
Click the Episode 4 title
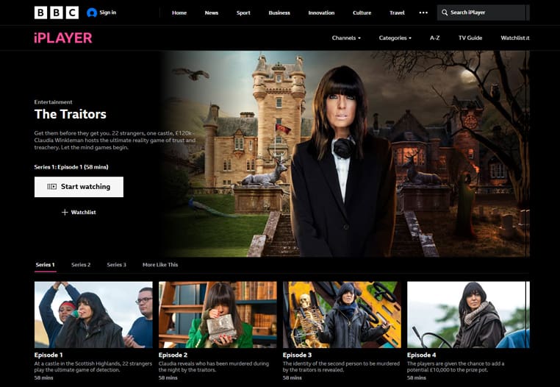coord(421,355)
